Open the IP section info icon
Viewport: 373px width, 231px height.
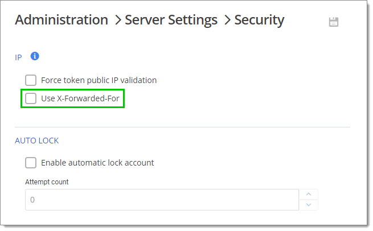pos(35,56)
